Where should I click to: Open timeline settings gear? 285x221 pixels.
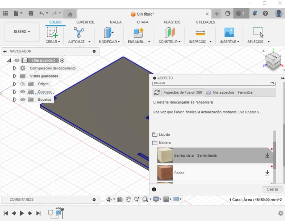[x=280, y=213]
